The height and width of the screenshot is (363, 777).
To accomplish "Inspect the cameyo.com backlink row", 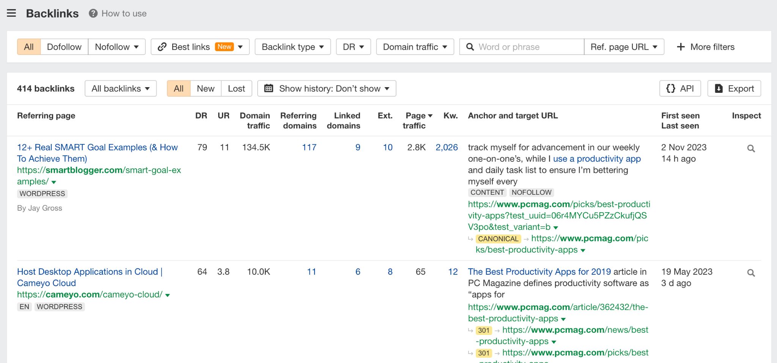I will pos(751,272).
